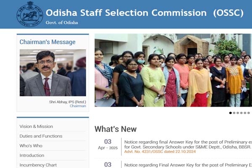Select the first carousel dot indicator
The width and height of the screenshot is (252, 168).
(x=231, y=113)
